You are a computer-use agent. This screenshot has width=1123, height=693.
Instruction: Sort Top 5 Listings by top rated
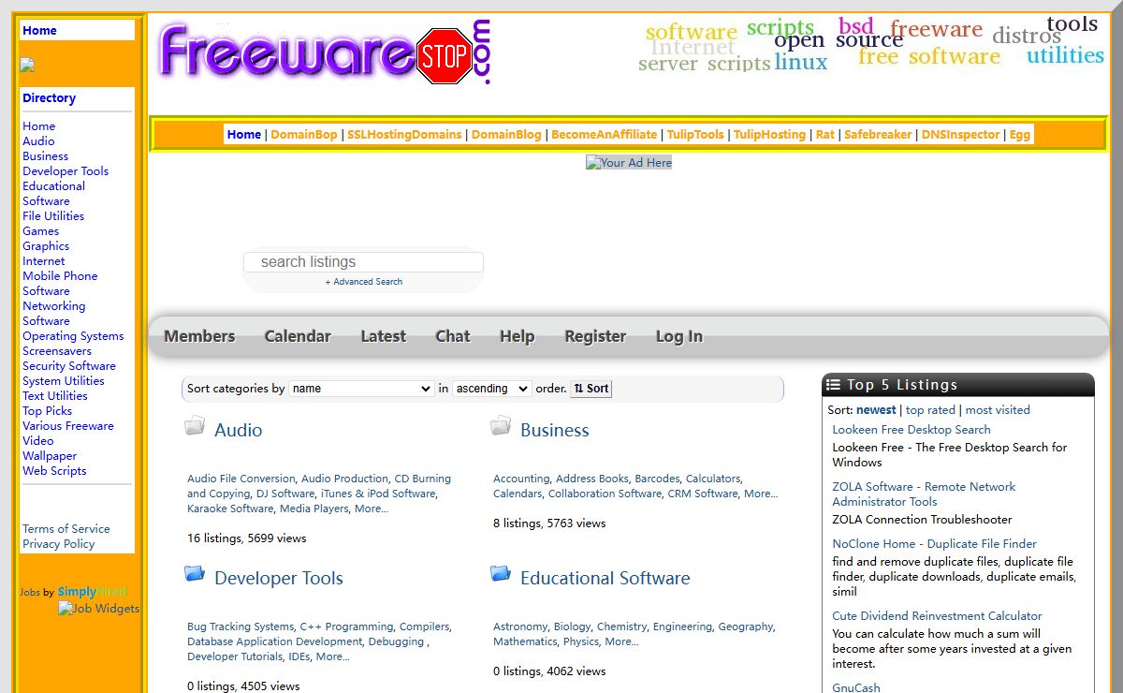[930, 410]
